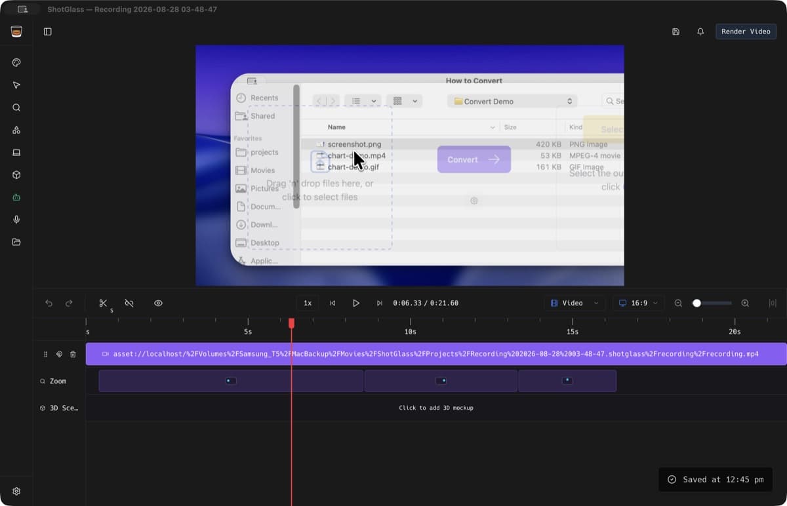Click the Saved at 12:45 pm notification
787x506 pixels.
716,480
